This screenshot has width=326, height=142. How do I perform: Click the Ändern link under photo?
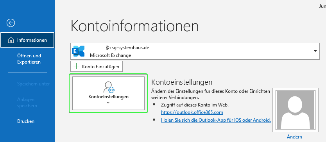coord(294,137)
